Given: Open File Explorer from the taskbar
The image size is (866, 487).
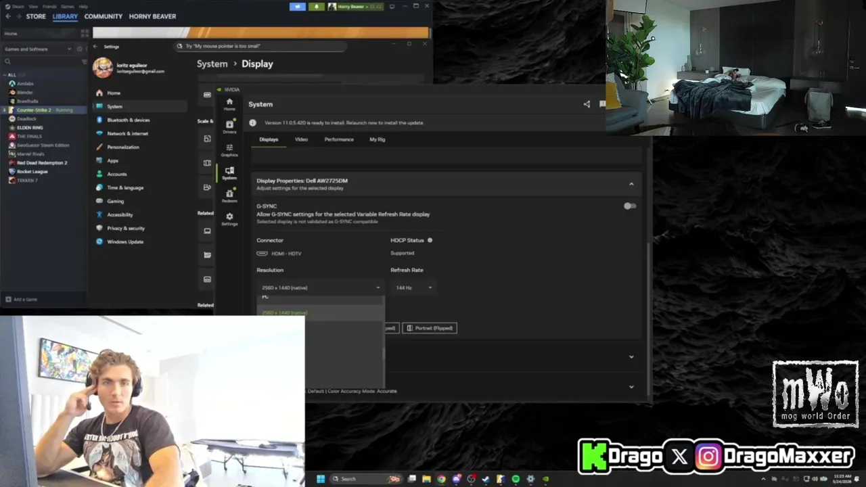Looking at the screenshot, I should tap(426, 479).
